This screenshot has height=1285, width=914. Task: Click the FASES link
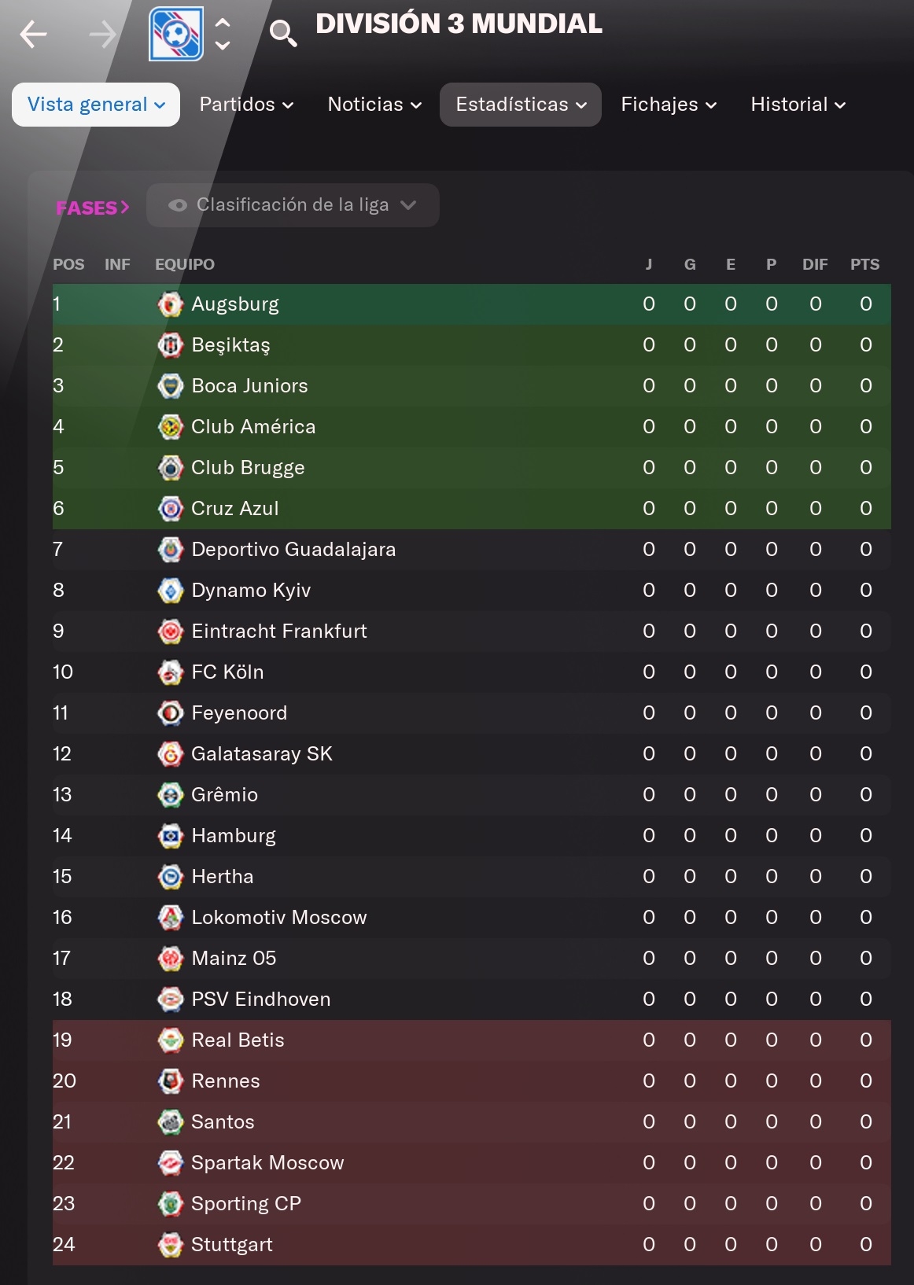[92, 208]
